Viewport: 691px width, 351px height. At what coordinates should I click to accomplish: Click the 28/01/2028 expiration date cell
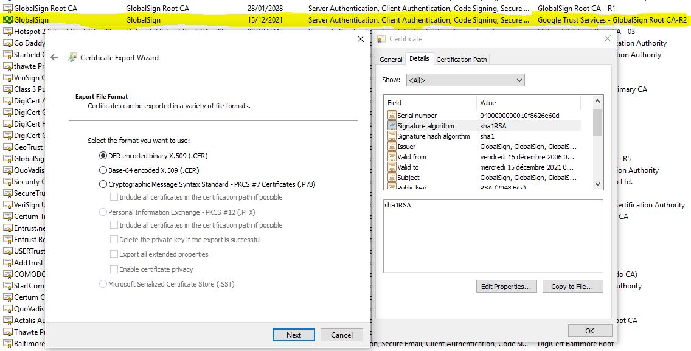tap(265, 9)
